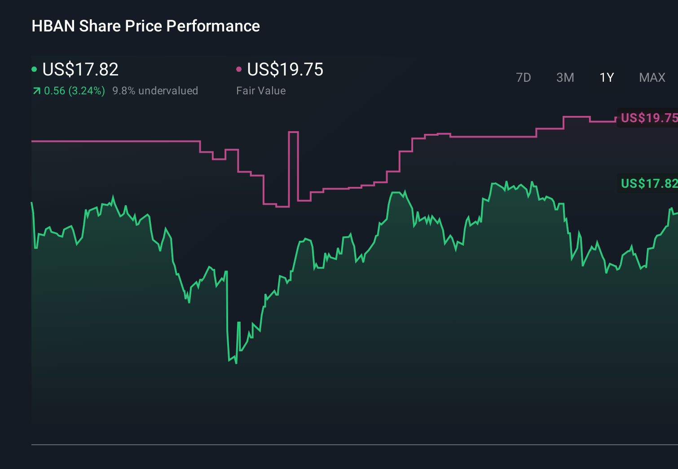
Task: Select the US$17.82 price label
Action: click(x=648, y=184)
